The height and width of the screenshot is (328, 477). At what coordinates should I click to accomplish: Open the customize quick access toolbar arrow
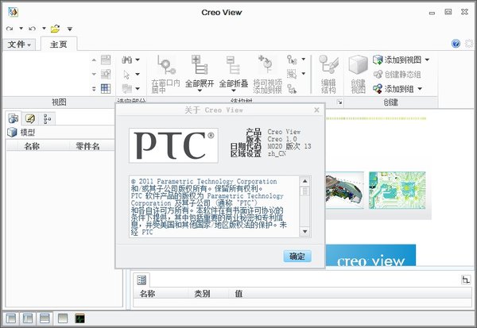tap(70, 29)
